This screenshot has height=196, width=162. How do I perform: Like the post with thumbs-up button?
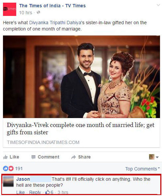click(11, 157)
